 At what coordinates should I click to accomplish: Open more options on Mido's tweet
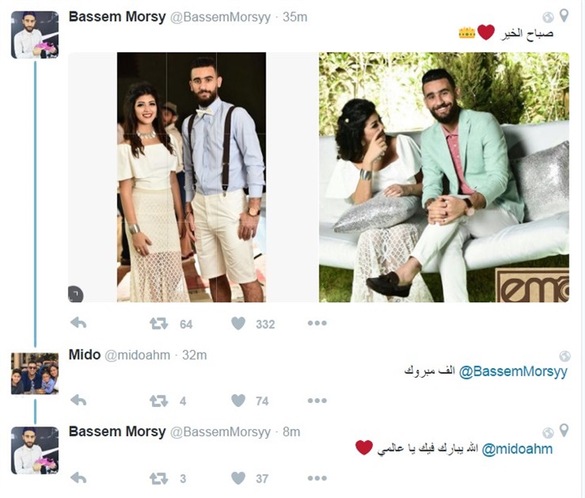(317, 401)
